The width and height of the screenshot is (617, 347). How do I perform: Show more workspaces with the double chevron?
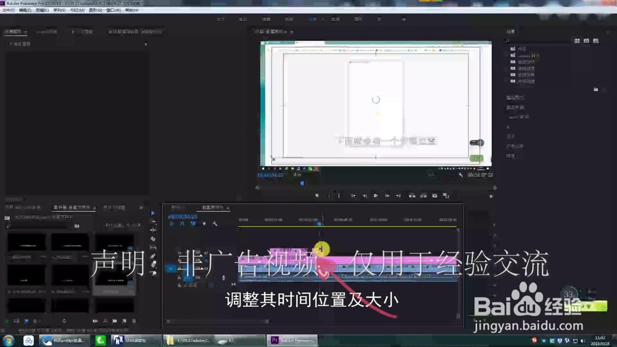(x=404, y=19)
